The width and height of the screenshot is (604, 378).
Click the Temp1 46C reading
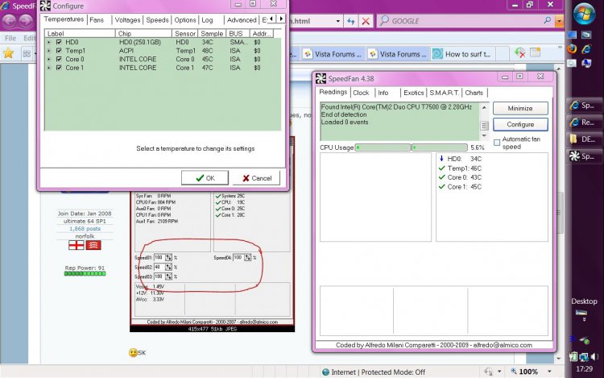[x=461, y=168]
